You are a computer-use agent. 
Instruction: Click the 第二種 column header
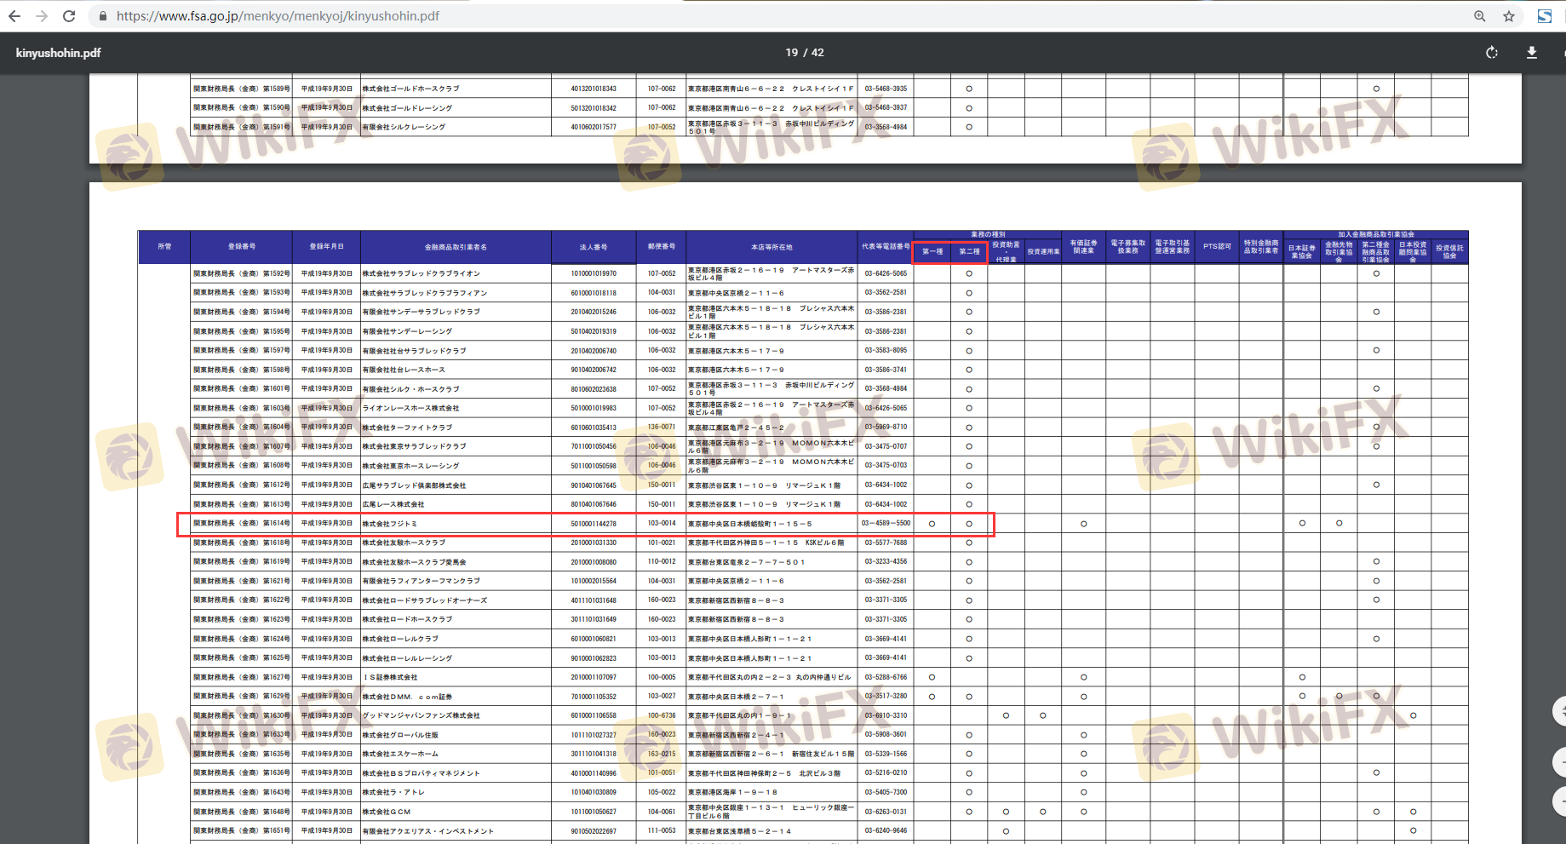969,252
